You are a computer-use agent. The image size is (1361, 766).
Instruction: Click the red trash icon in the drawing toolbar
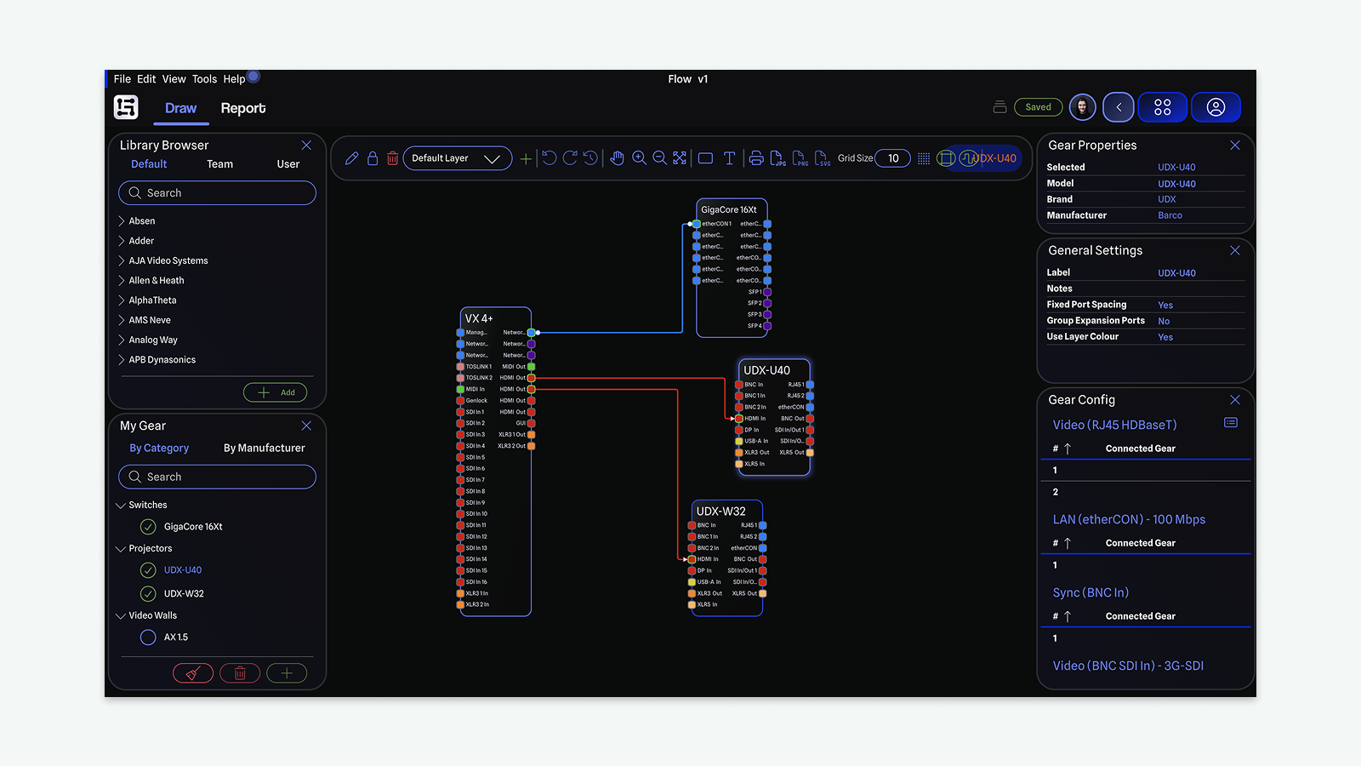(x=393, y=158)
